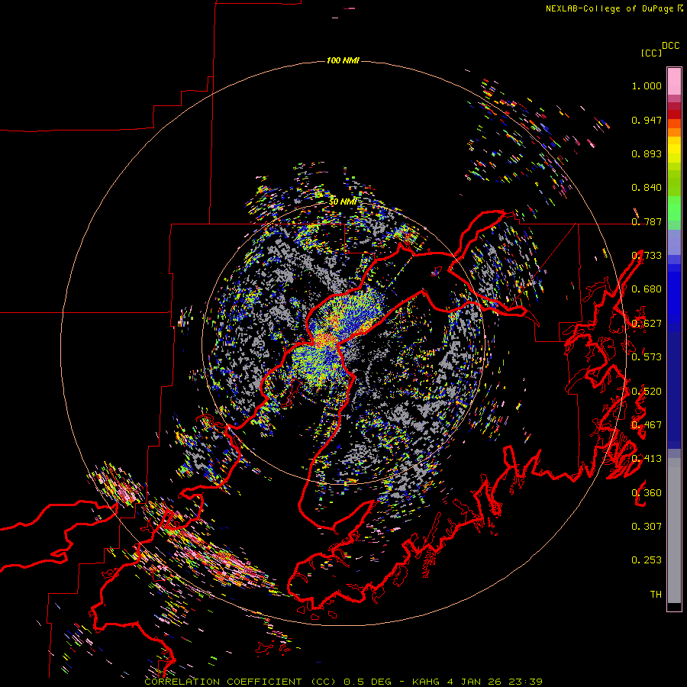
Task: Click the DCC product label
Action: (671, 46)
